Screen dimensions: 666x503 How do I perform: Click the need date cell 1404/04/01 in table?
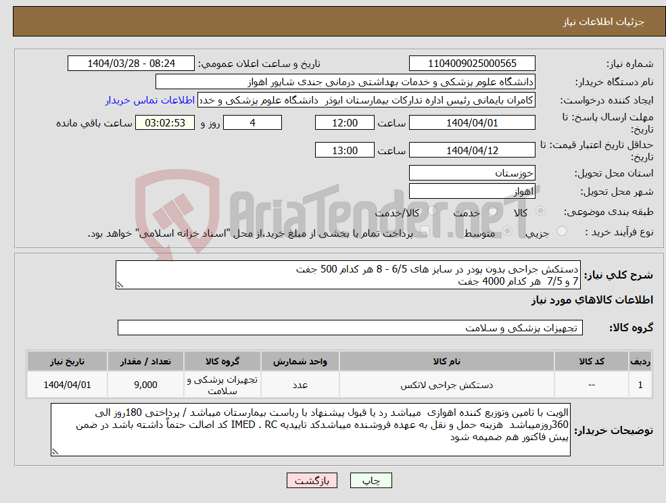pos(67,385)
